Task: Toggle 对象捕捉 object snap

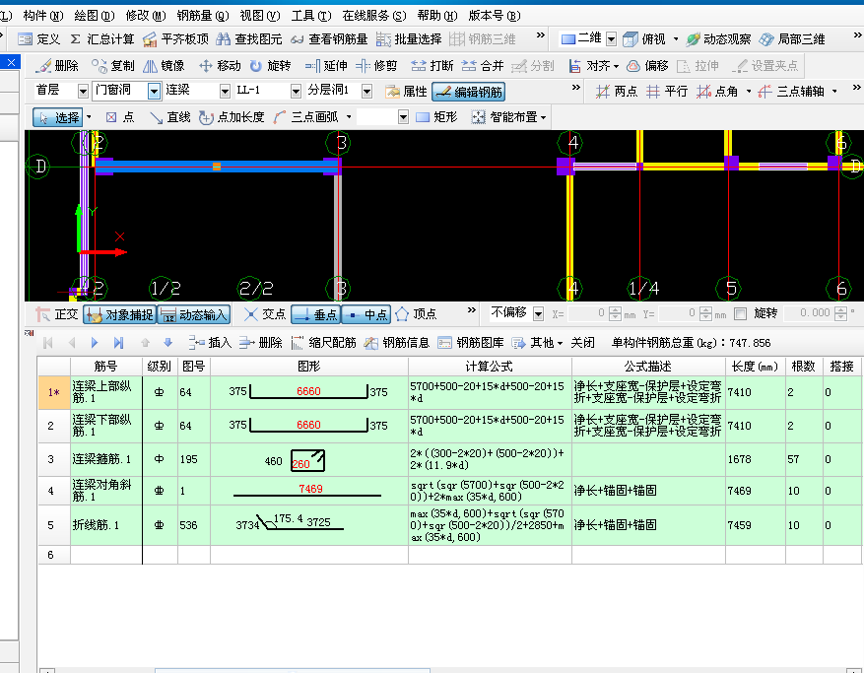Action: coord(119,314)
